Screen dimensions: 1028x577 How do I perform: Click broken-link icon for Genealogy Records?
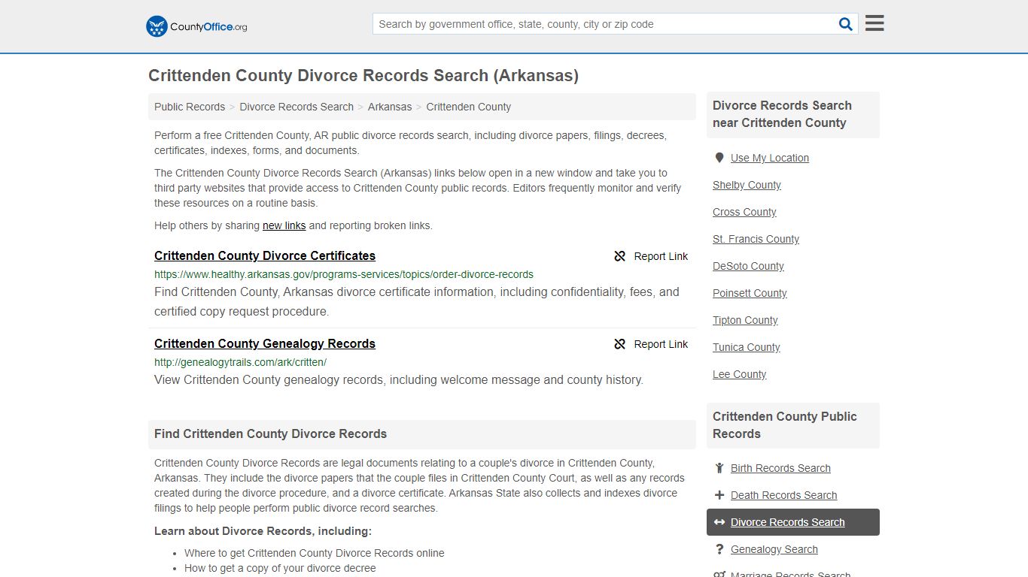(x=620, y=344)
